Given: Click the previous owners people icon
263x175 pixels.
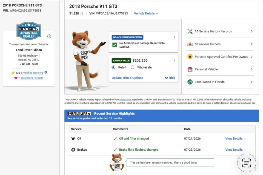Looking at the screenshot, I should click(190, 44).
